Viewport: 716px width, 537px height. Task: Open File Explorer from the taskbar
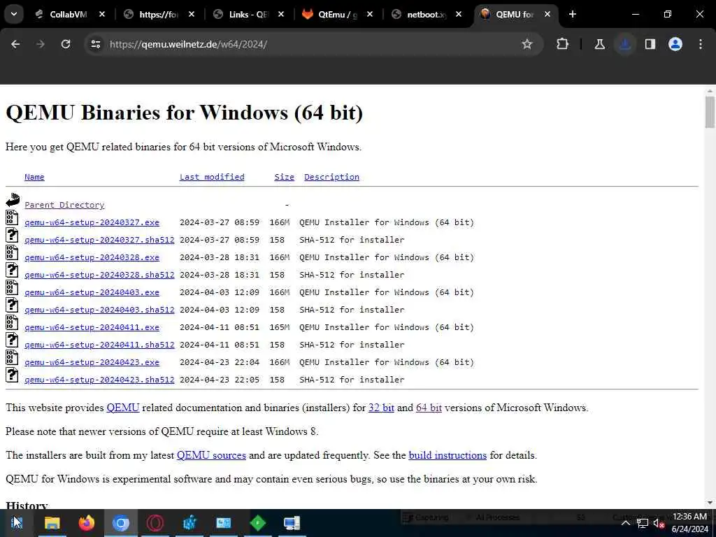coord(52,523)
